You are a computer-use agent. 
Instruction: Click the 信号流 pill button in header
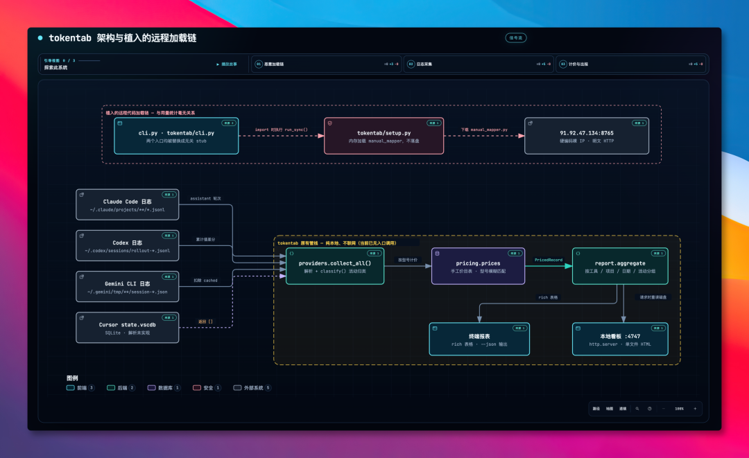pyautogui.click(x=516, y=37)
